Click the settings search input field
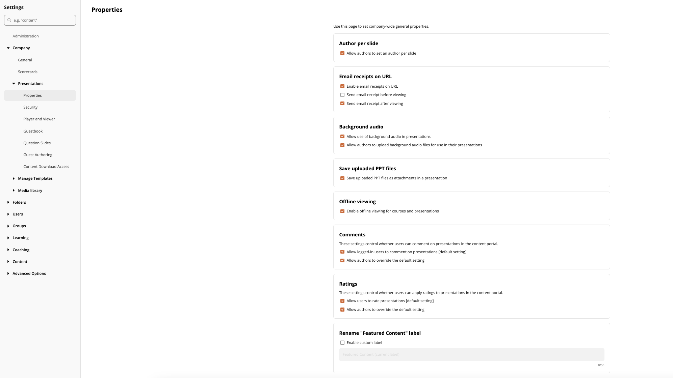 coord(41,20)
